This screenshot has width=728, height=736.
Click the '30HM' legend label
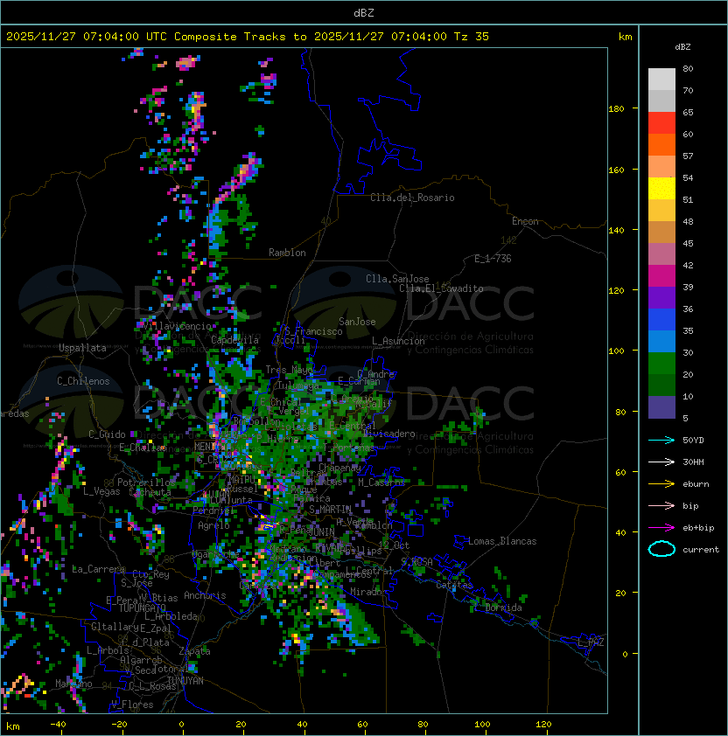coord(693,462)
